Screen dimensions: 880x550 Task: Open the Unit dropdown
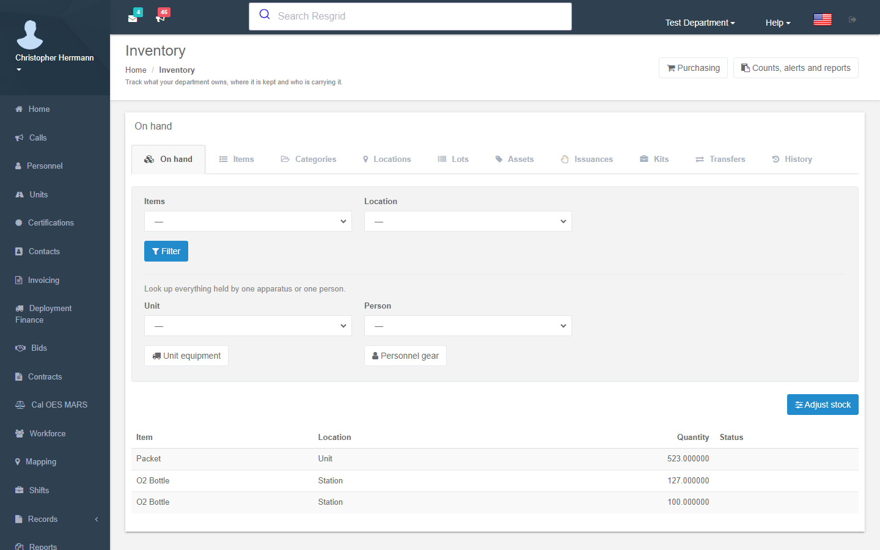click(248, 326)
